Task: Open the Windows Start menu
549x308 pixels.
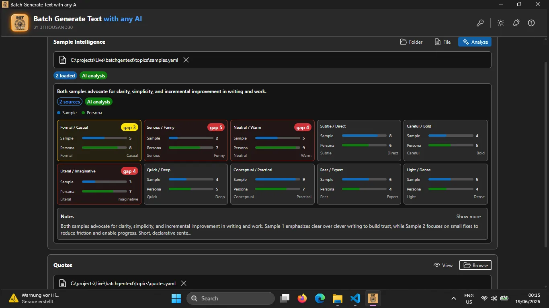Action: tap(176, 298)
